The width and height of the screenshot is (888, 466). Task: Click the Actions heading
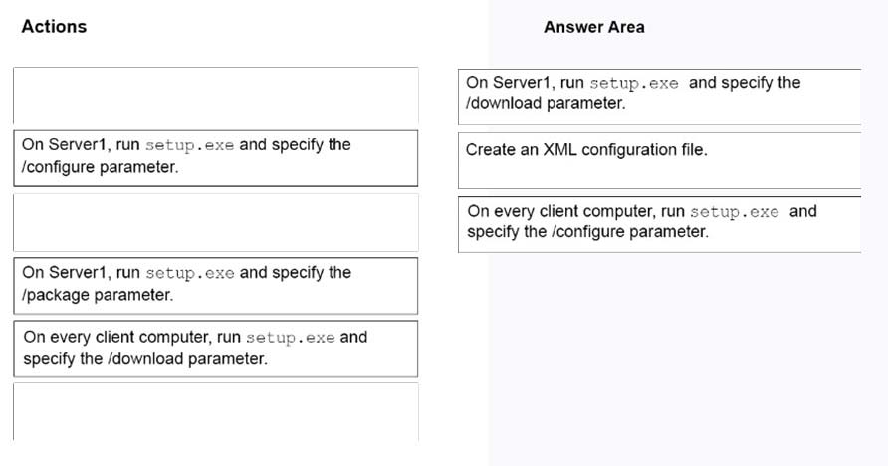pos(54,27)
